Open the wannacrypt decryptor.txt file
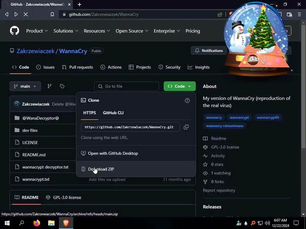 [x=45, y=167]
